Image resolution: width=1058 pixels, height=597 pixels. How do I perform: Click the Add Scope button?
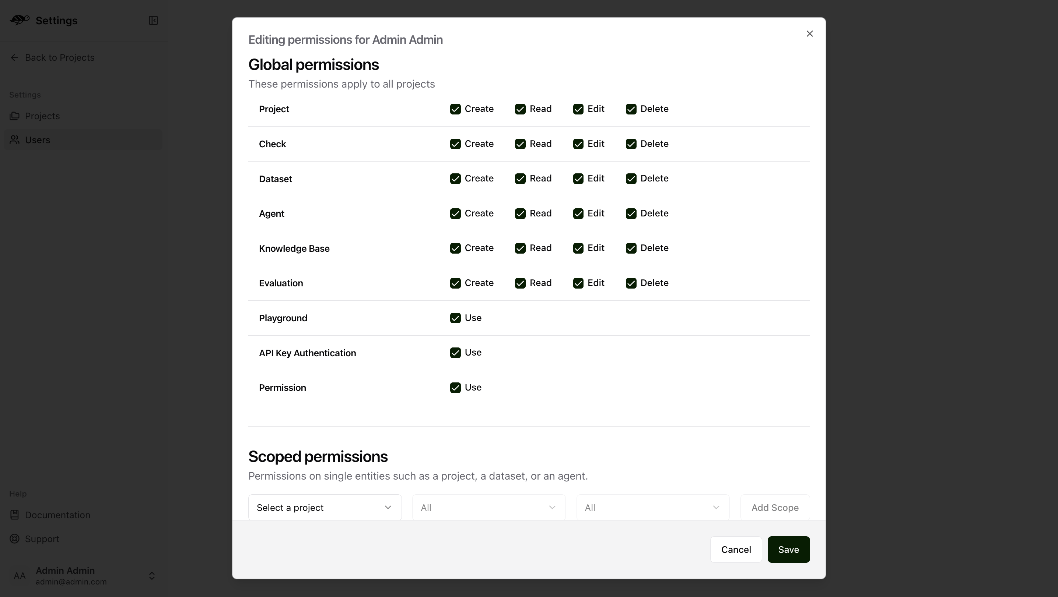pos(775,508)
